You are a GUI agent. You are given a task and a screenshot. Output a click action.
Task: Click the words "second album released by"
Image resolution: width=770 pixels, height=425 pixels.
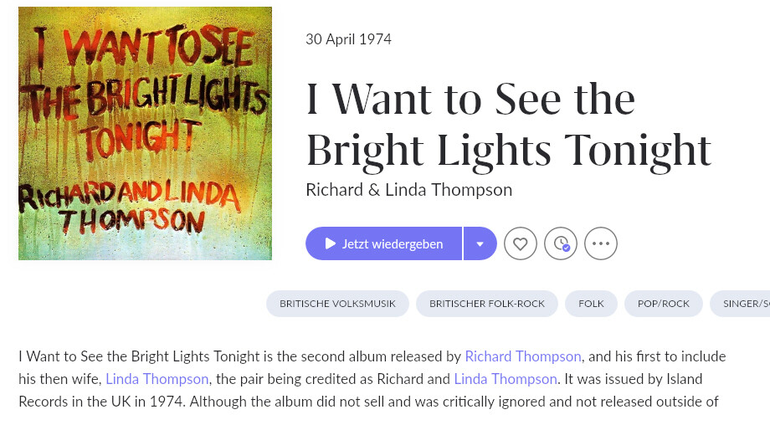(385, 356)
